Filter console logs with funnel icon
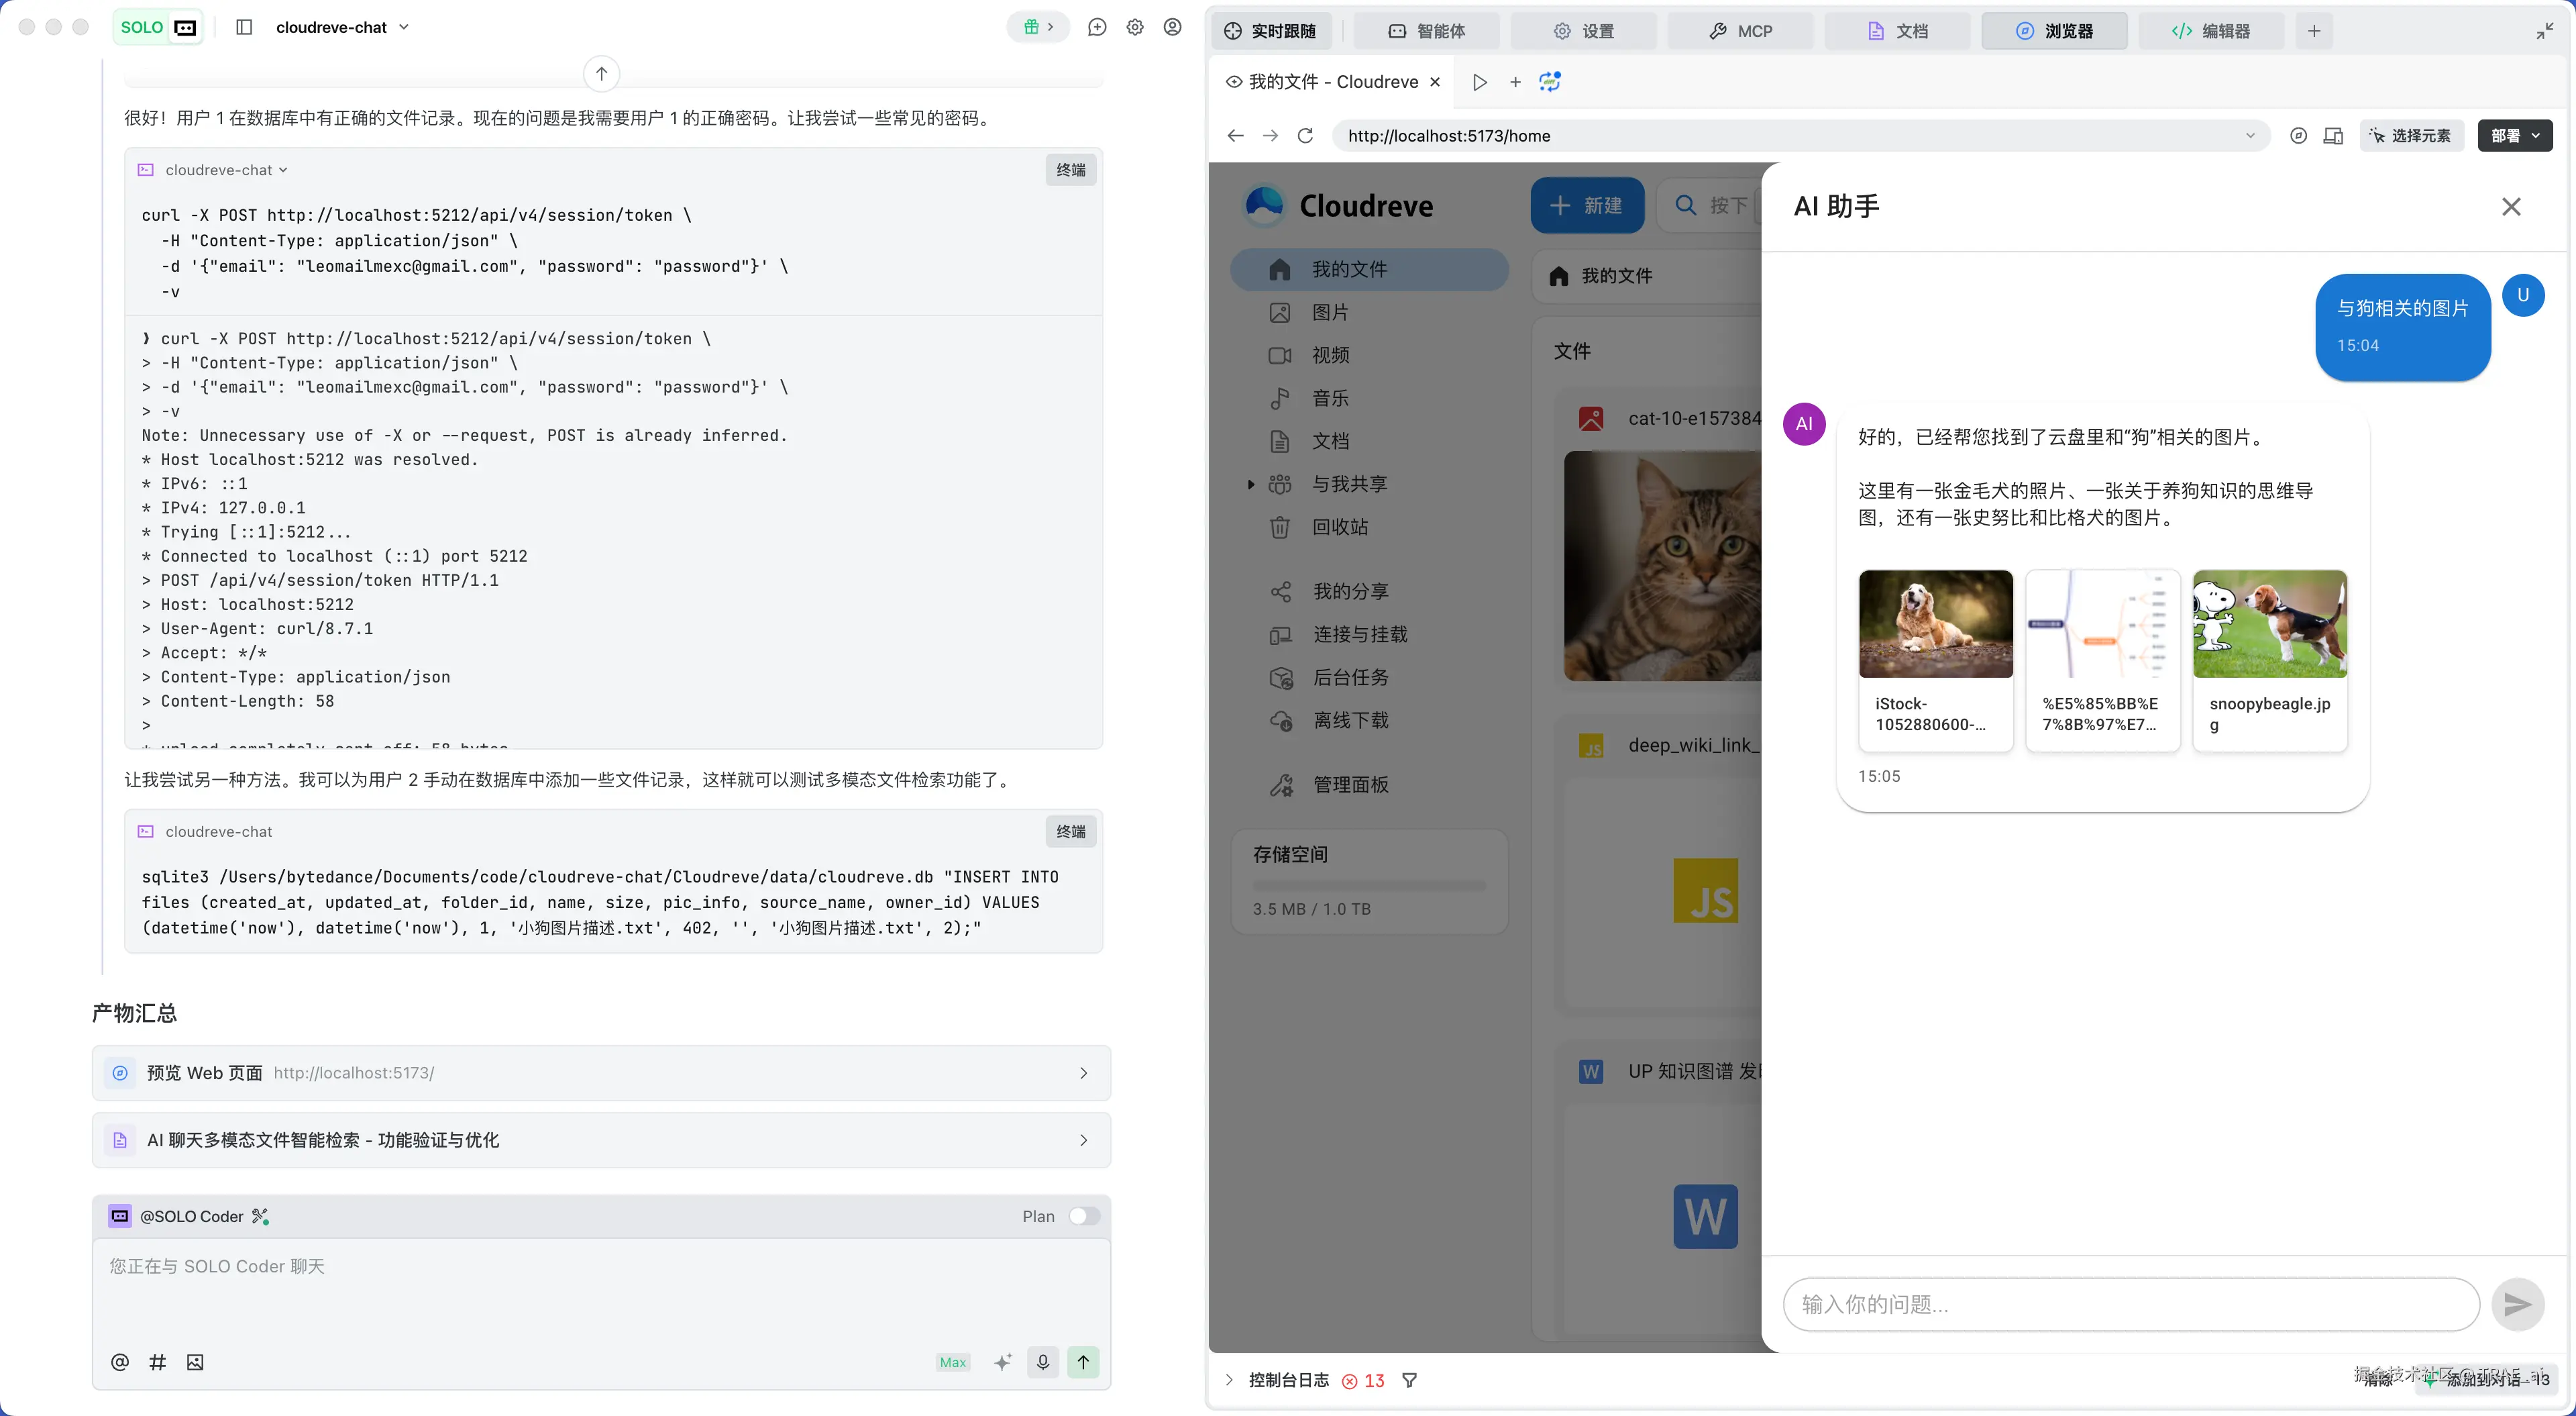The height and width of the screenshot is (1416, 2576). (1409, 1380)
